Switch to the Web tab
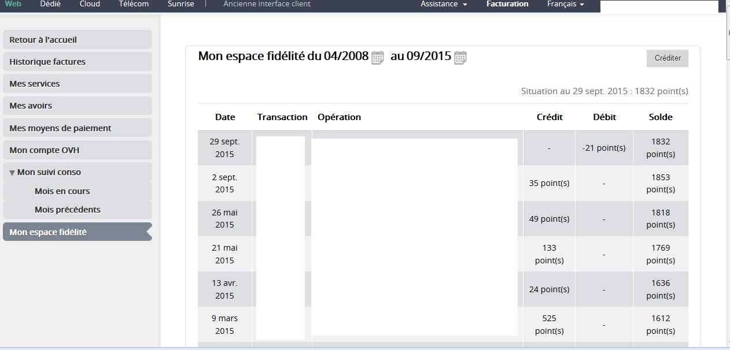 [x=13, y=4]
